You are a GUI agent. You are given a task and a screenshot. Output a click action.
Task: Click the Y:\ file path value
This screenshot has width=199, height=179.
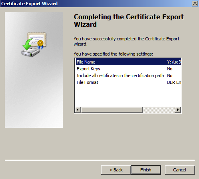coord(174,62)
